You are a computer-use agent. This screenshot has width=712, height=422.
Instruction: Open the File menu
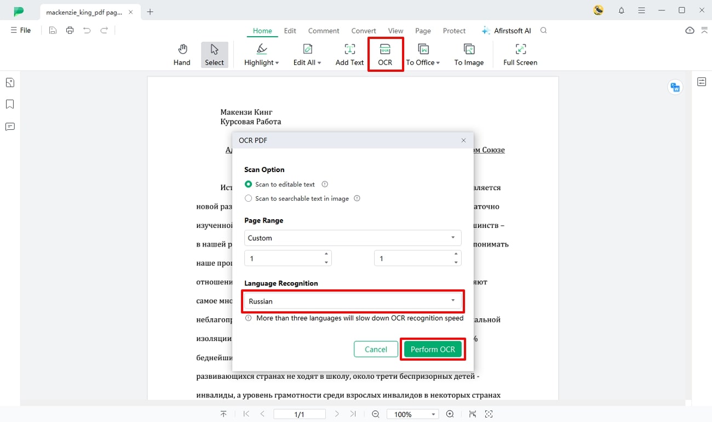coord(21,31)
